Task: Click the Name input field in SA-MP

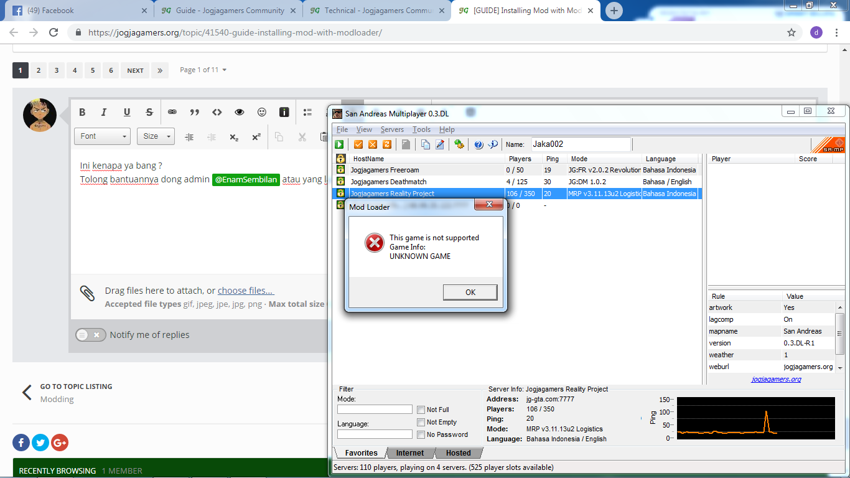Action: (581, 144)
